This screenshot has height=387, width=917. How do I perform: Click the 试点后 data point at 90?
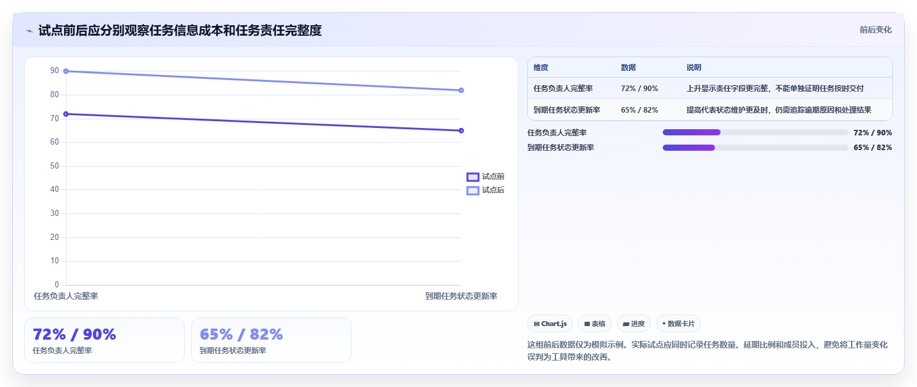(66, 71)
